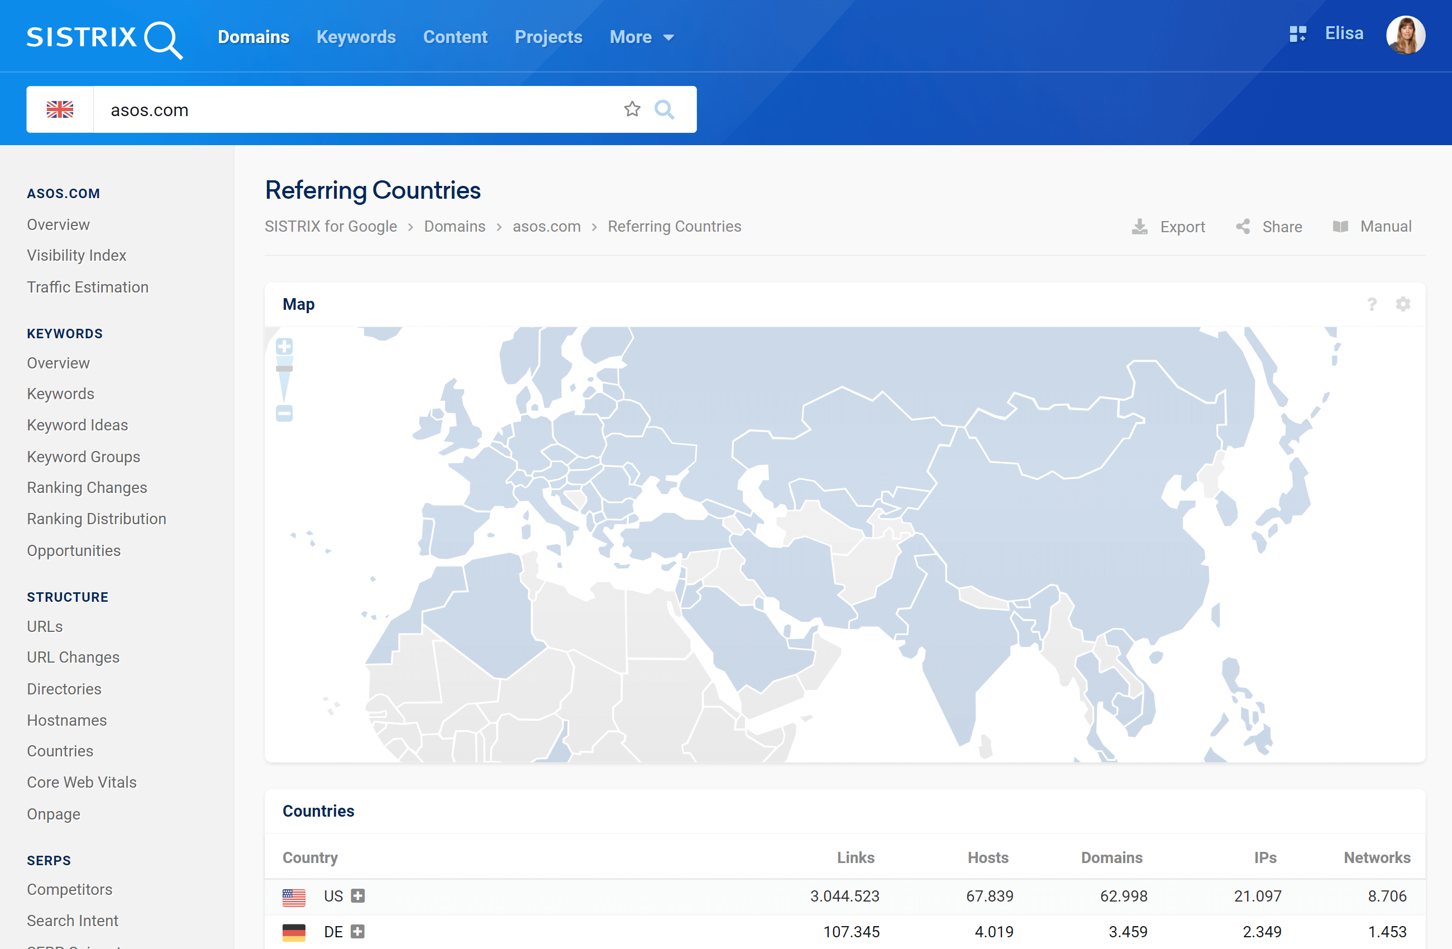Viewport: 1452px width, 949px height.
Task: Click the Country column header
Action: tap(310, 857)
